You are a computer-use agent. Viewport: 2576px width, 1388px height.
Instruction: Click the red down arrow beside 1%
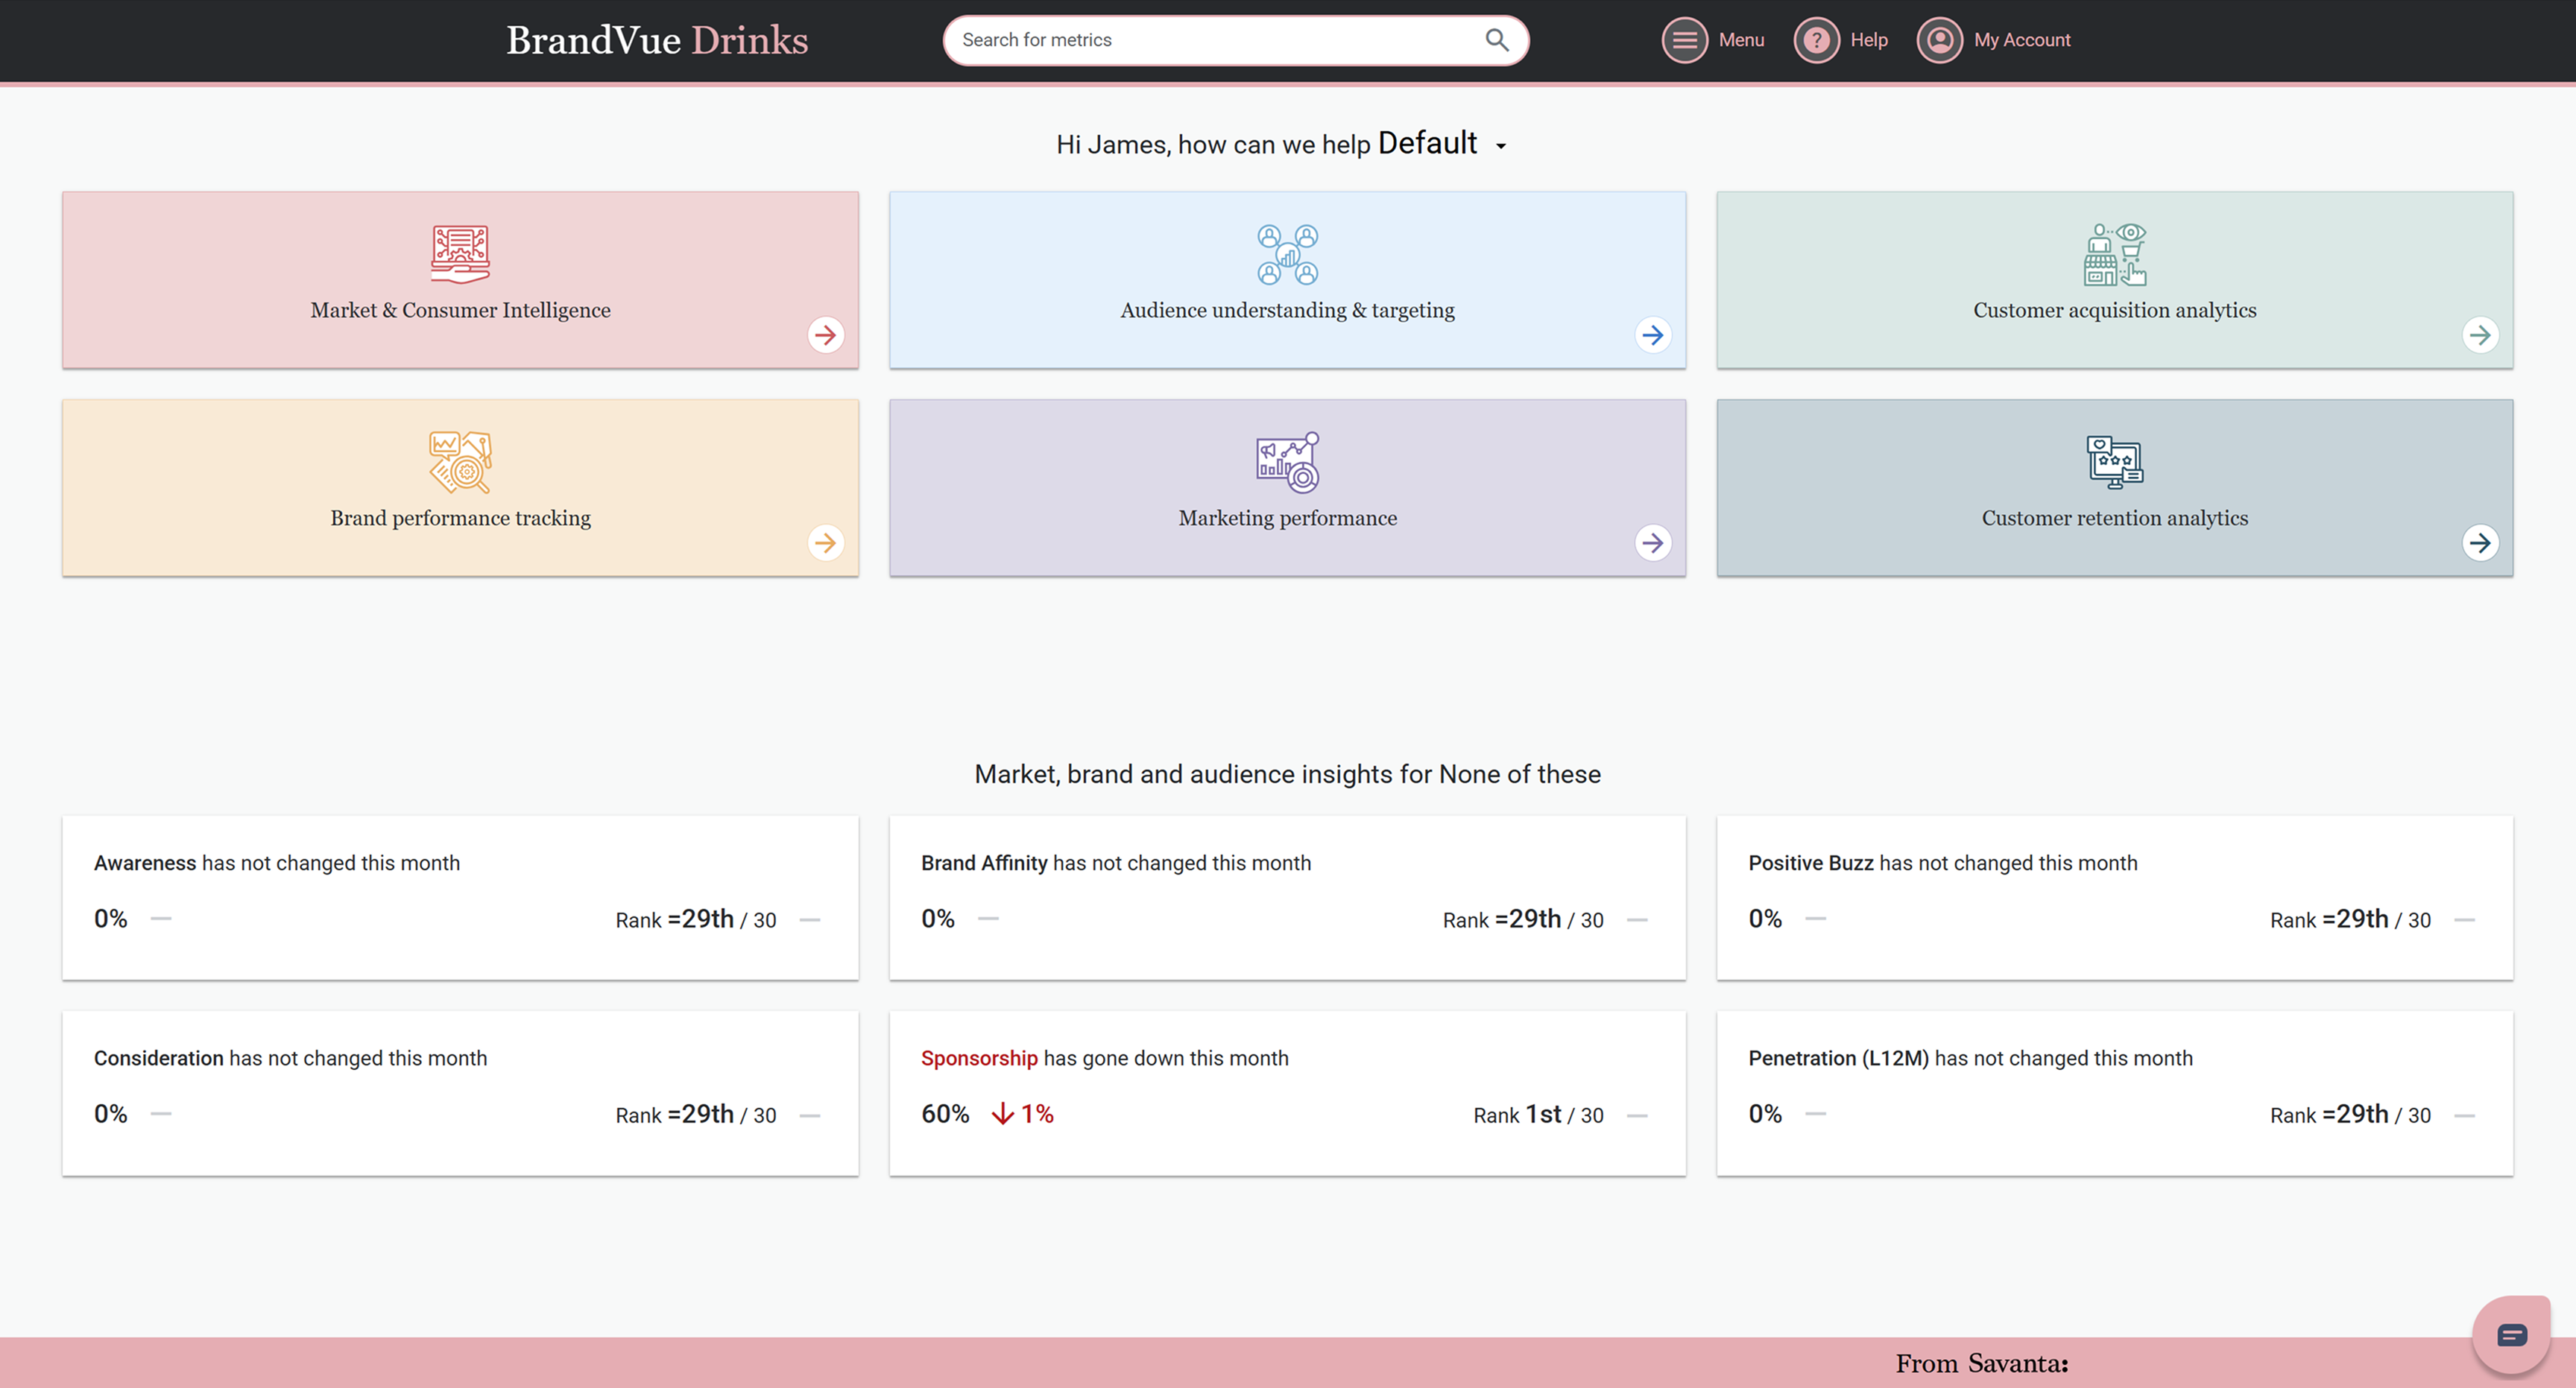click(1002, 1113)
